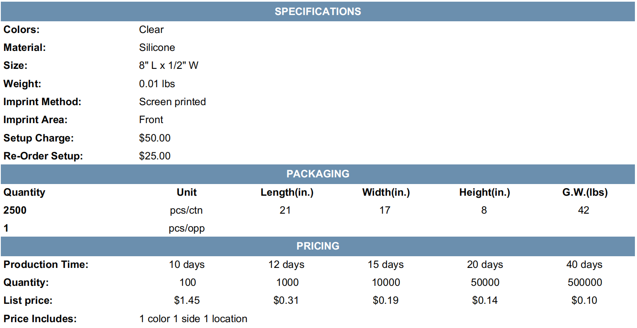Select the Clear color value

(151, 30)
